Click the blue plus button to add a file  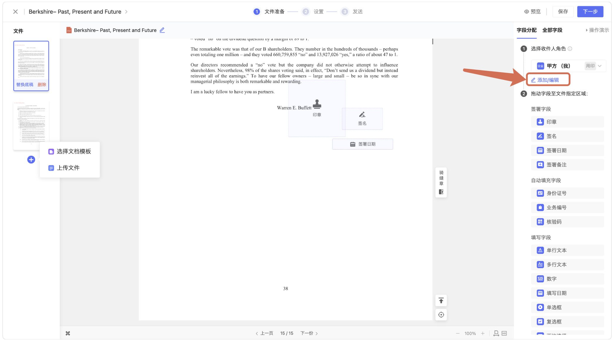pos(31,160)
